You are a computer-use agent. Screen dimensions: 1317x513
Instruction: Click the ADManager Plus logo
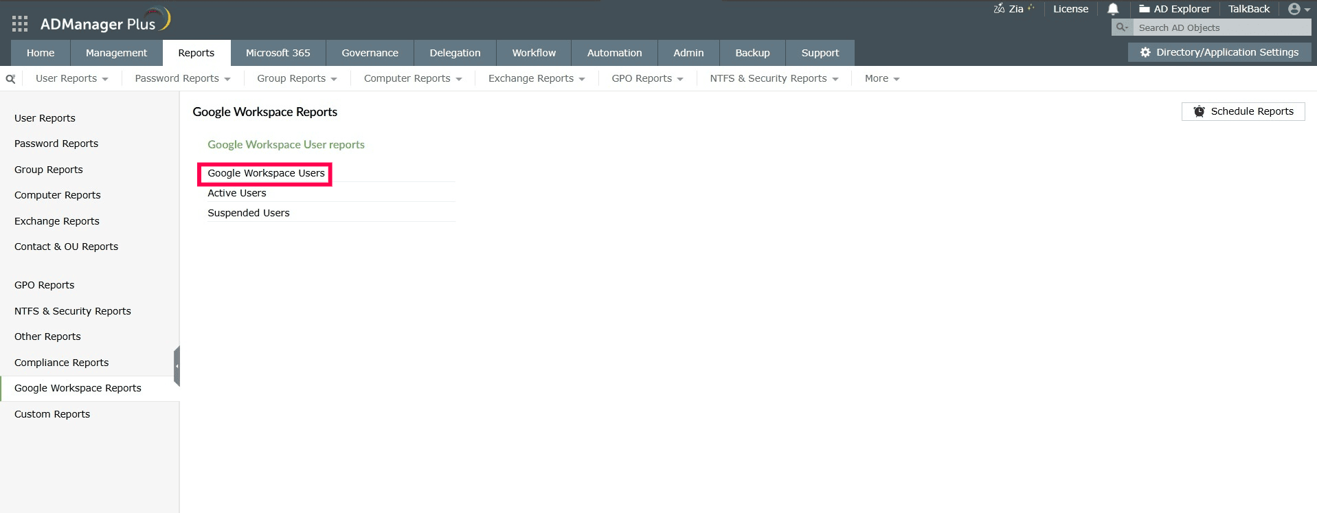(x=104, y=21)
